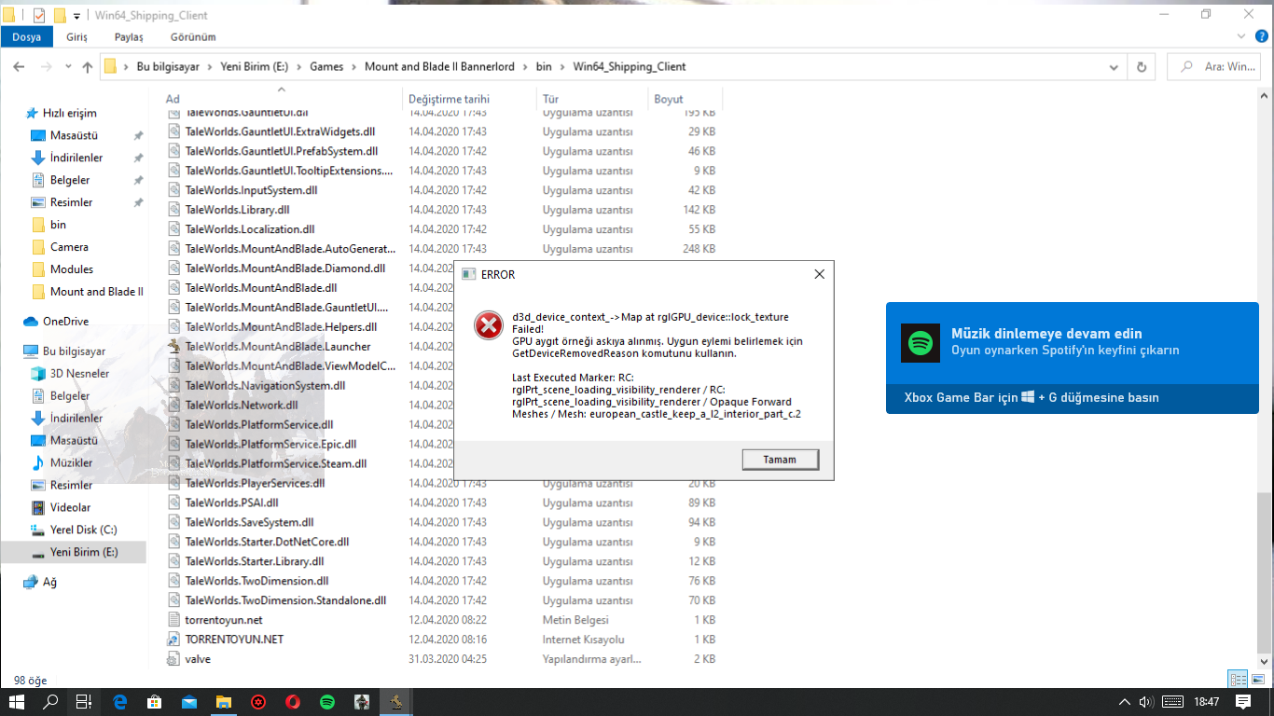1274x716 pixels.
Task: Expand the breadcrumb chevron after Games
Action: pyautogui.click(x=354, y=67)
